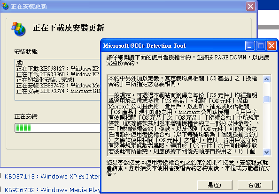Close the 正在安裝更新 update window
Viewport: 279px width, 194px height.
point(250,7)
